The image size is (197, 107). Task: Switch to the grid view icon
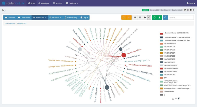click(135, 17)
